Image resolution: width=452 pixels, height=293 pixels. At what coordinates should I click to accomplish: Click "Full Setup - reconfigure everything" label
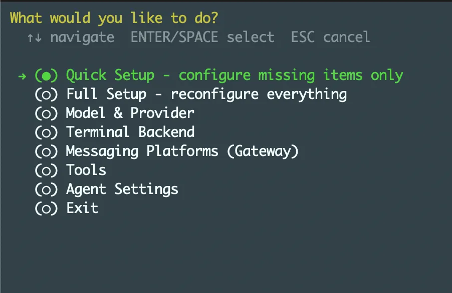[206, 94]
